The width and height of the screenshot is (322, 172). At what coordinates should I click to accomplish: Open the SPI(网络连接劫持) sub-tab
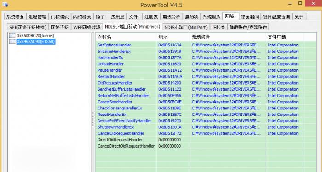(x=28, y=27)
